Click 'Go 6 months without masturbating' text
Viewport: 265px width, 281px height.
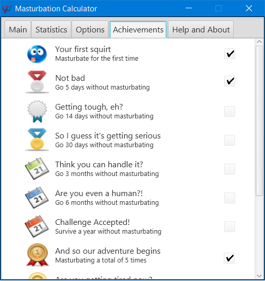[107, 203]
